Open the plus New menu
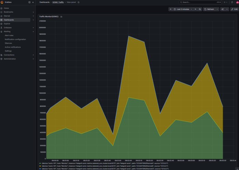Image resolution: width=239 pixels, height=170 pixels. pos(225,2)
